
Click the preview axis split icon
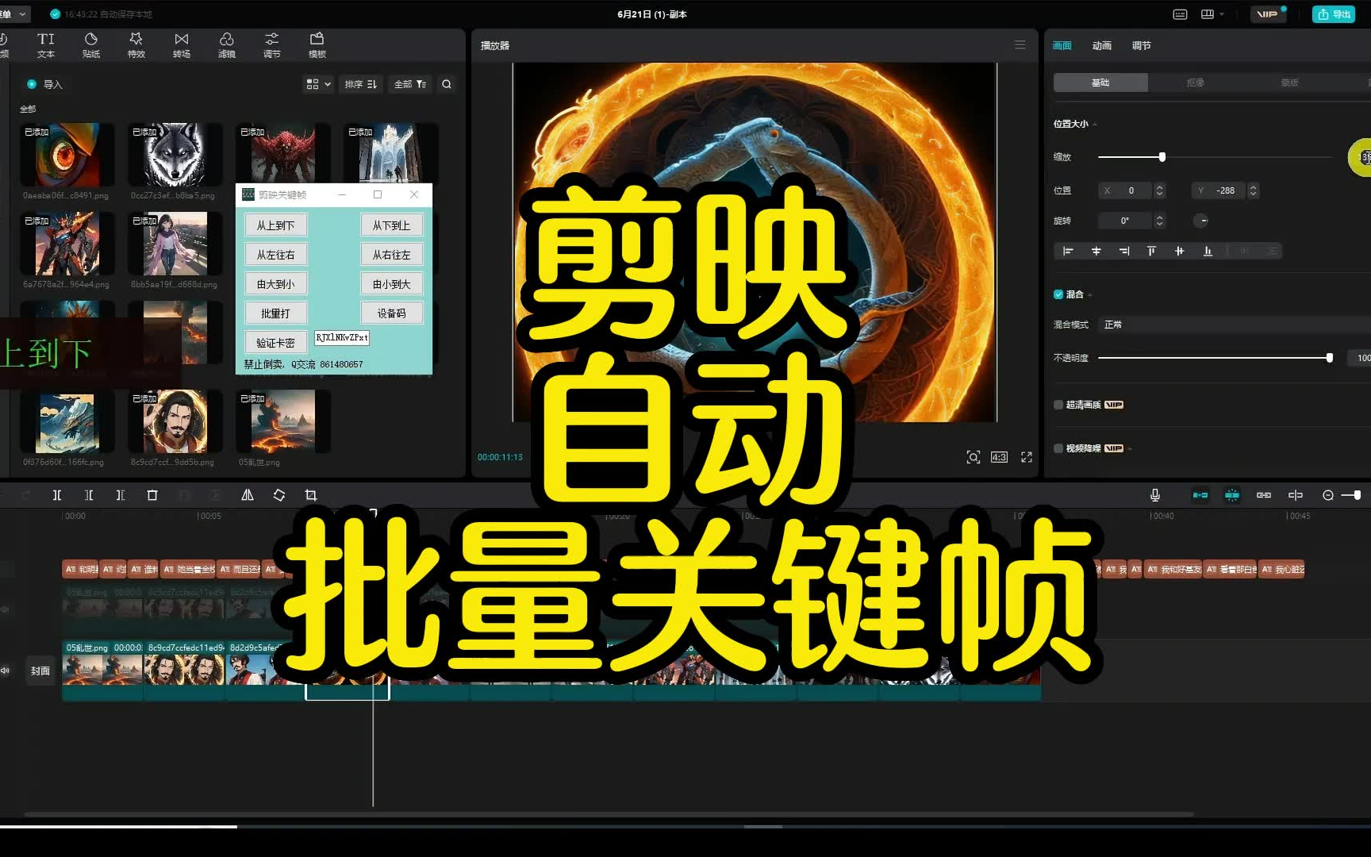1296,495
